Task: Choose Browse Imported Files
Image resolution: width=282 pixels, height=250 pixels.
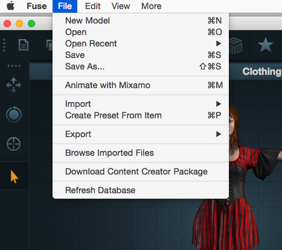Action: tap(141, 153)
